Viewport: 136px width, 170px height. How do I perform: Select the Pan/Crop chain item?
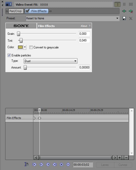point(15,11)
